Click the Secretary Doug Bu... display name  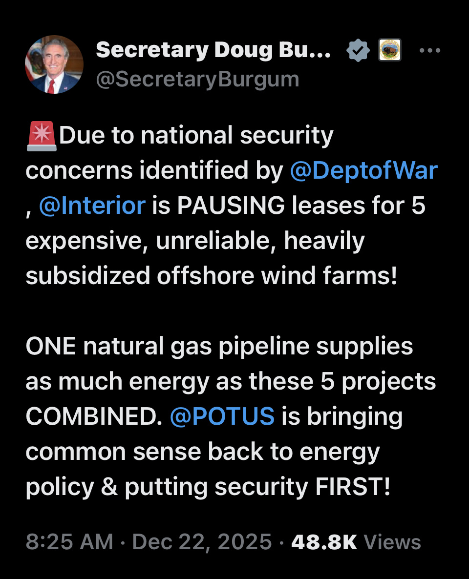[x=213, y=50]
